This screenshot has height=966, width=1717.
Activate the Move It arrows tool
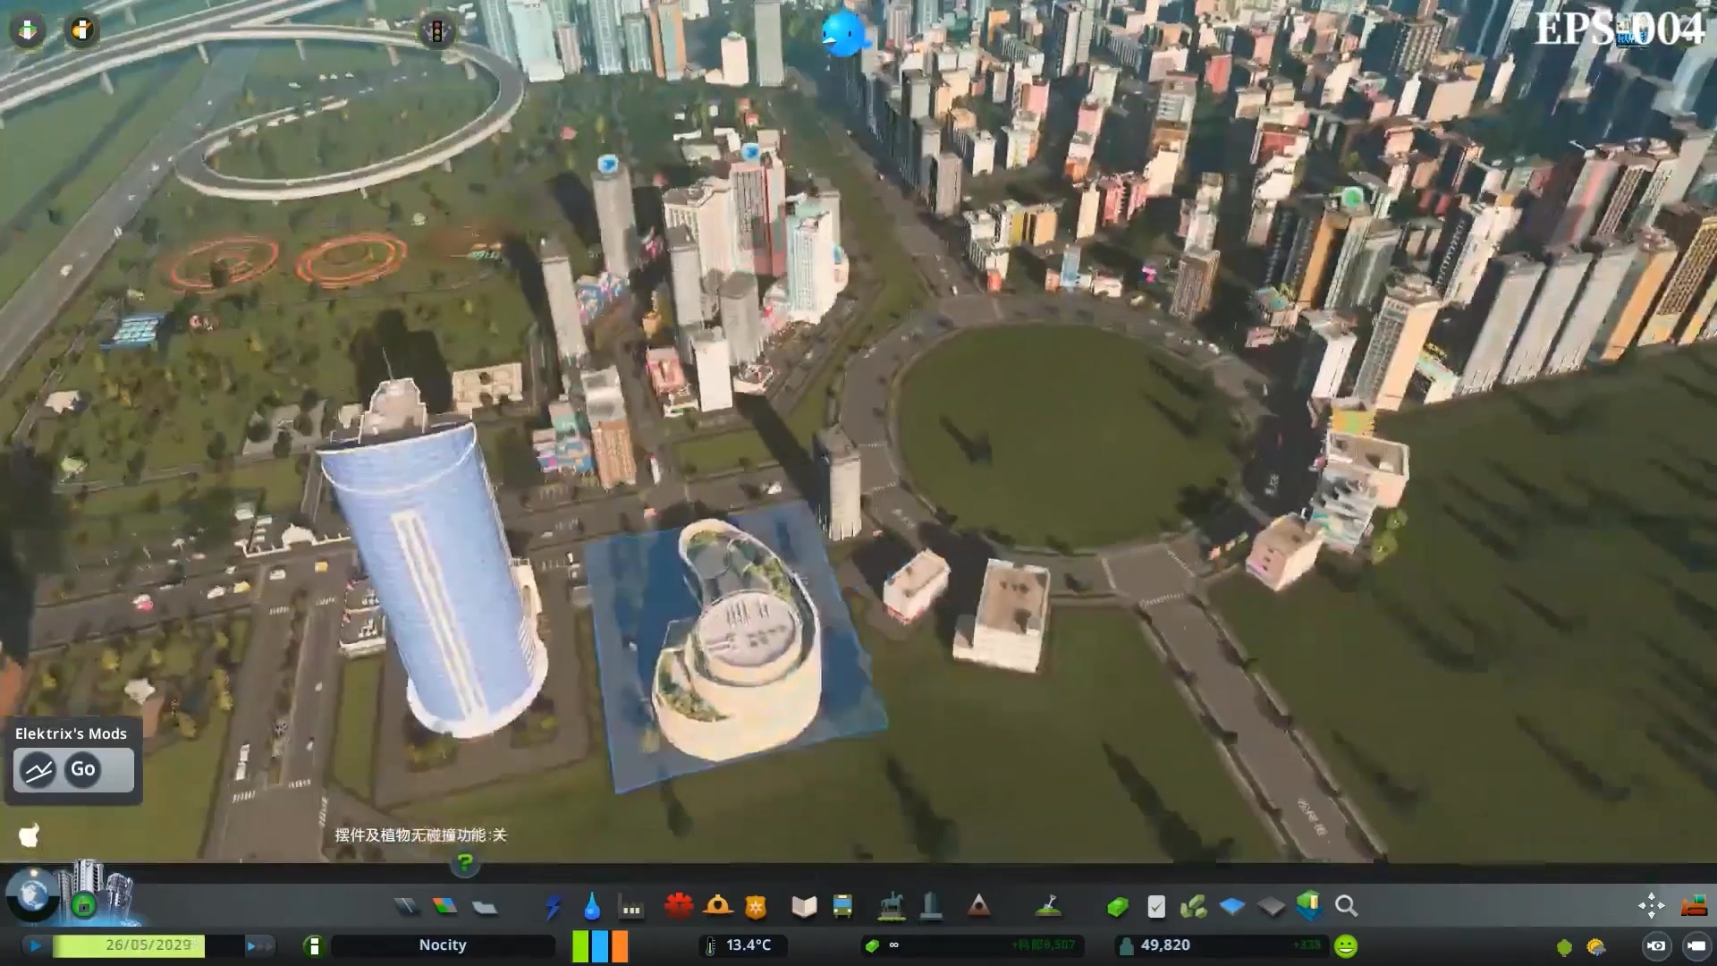click(x=1651, y=906)
